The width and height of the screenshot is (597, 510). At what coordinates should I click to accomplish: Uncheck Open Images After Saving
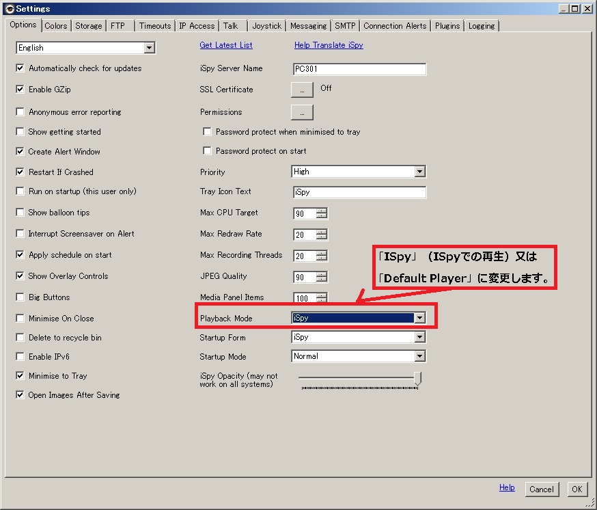[20, 395]
